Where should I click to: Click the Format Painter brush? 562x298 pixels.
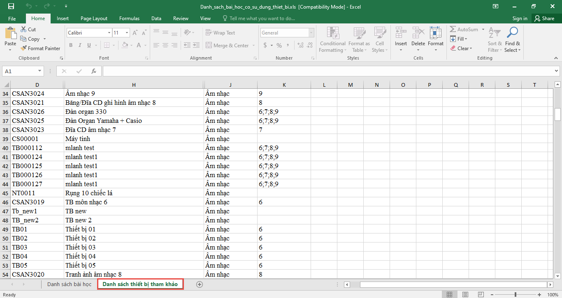tap(24, 49)
